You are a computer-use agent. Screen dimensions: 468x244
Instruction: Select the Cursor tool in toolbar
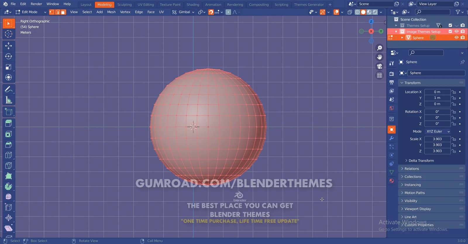[x=8, y=34]
